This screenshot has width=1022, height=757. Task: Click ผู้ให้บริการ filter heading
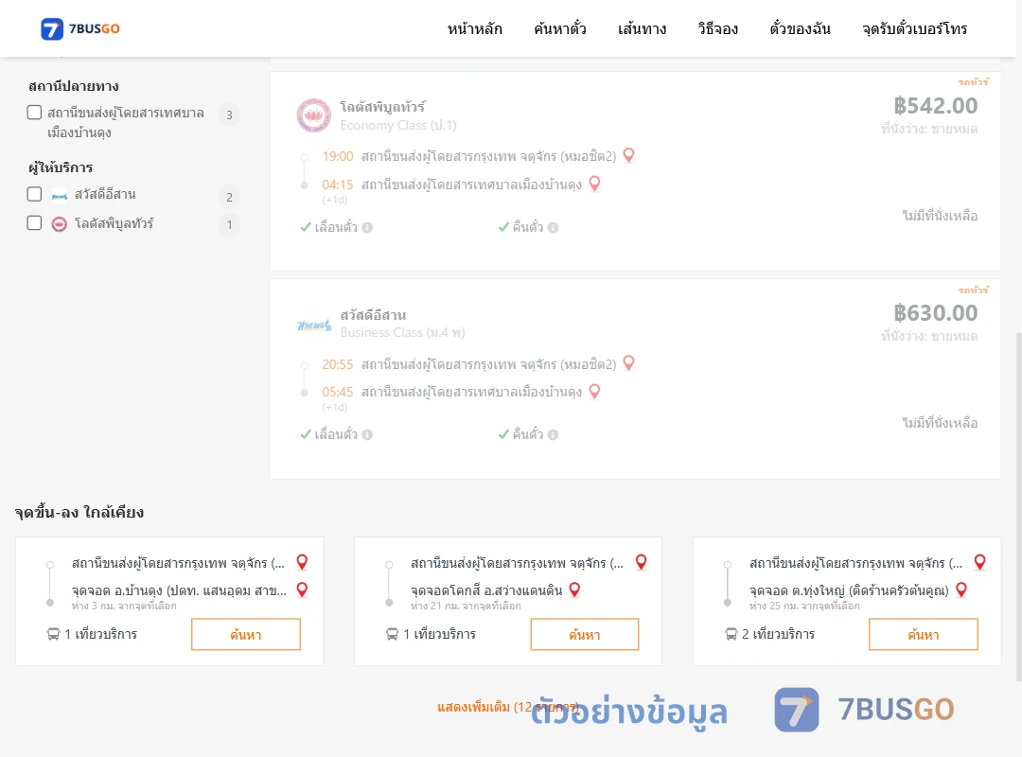[x=61, y=167]
